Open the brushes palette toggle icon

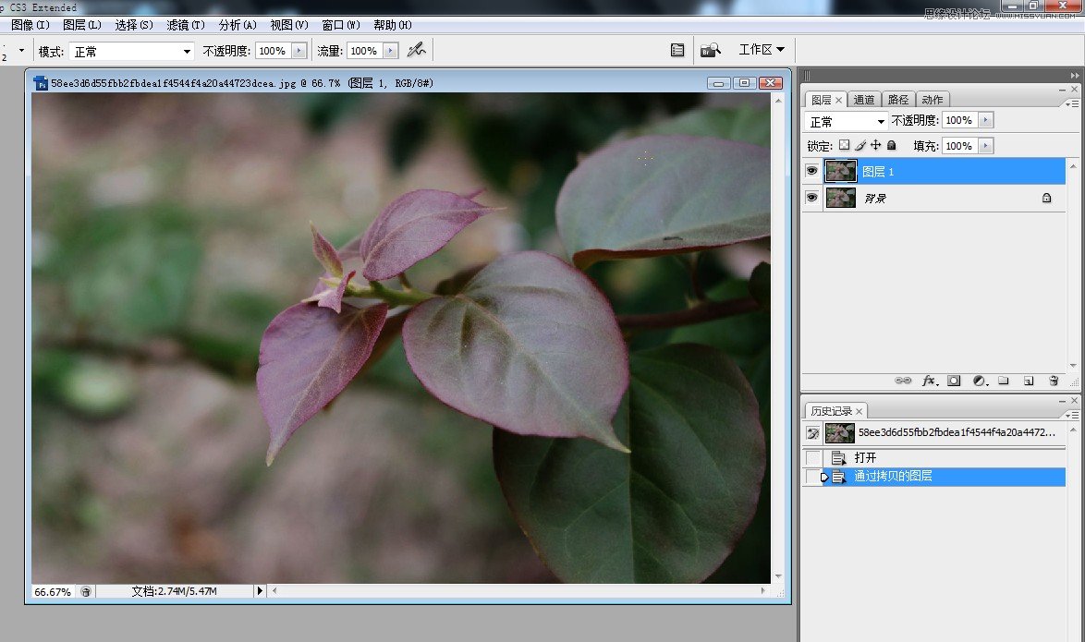[x=677, y=50]
